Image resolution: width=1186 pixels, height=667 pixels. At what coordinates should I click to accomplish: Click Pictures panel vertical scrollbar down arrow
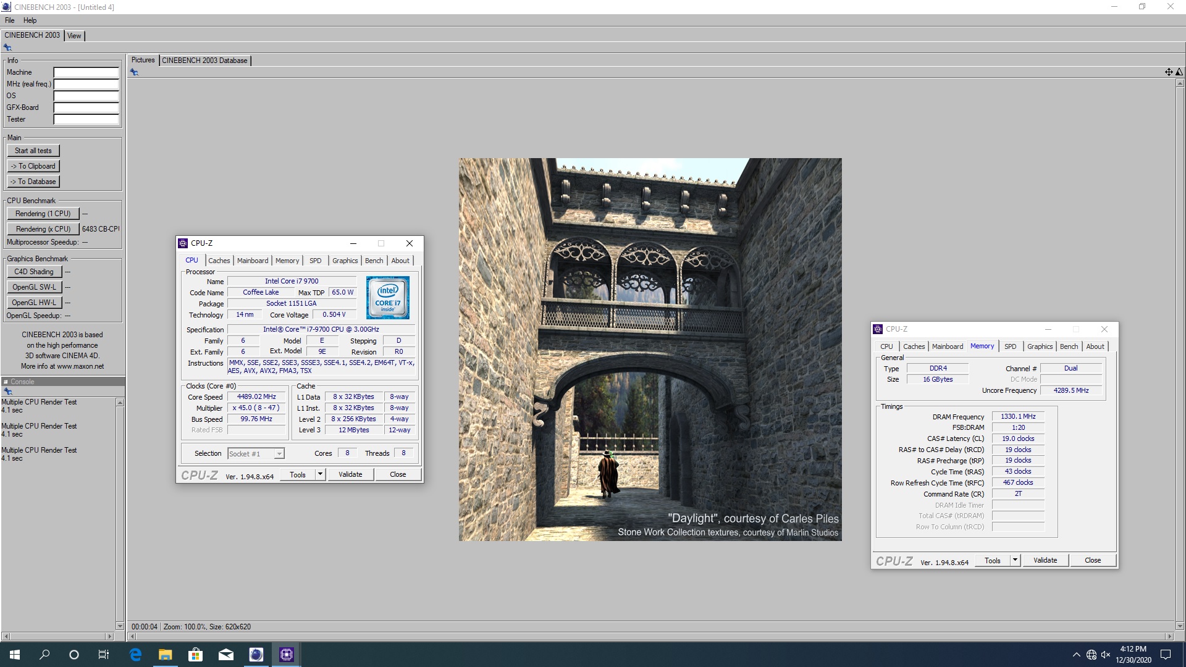pos(1179,626)
